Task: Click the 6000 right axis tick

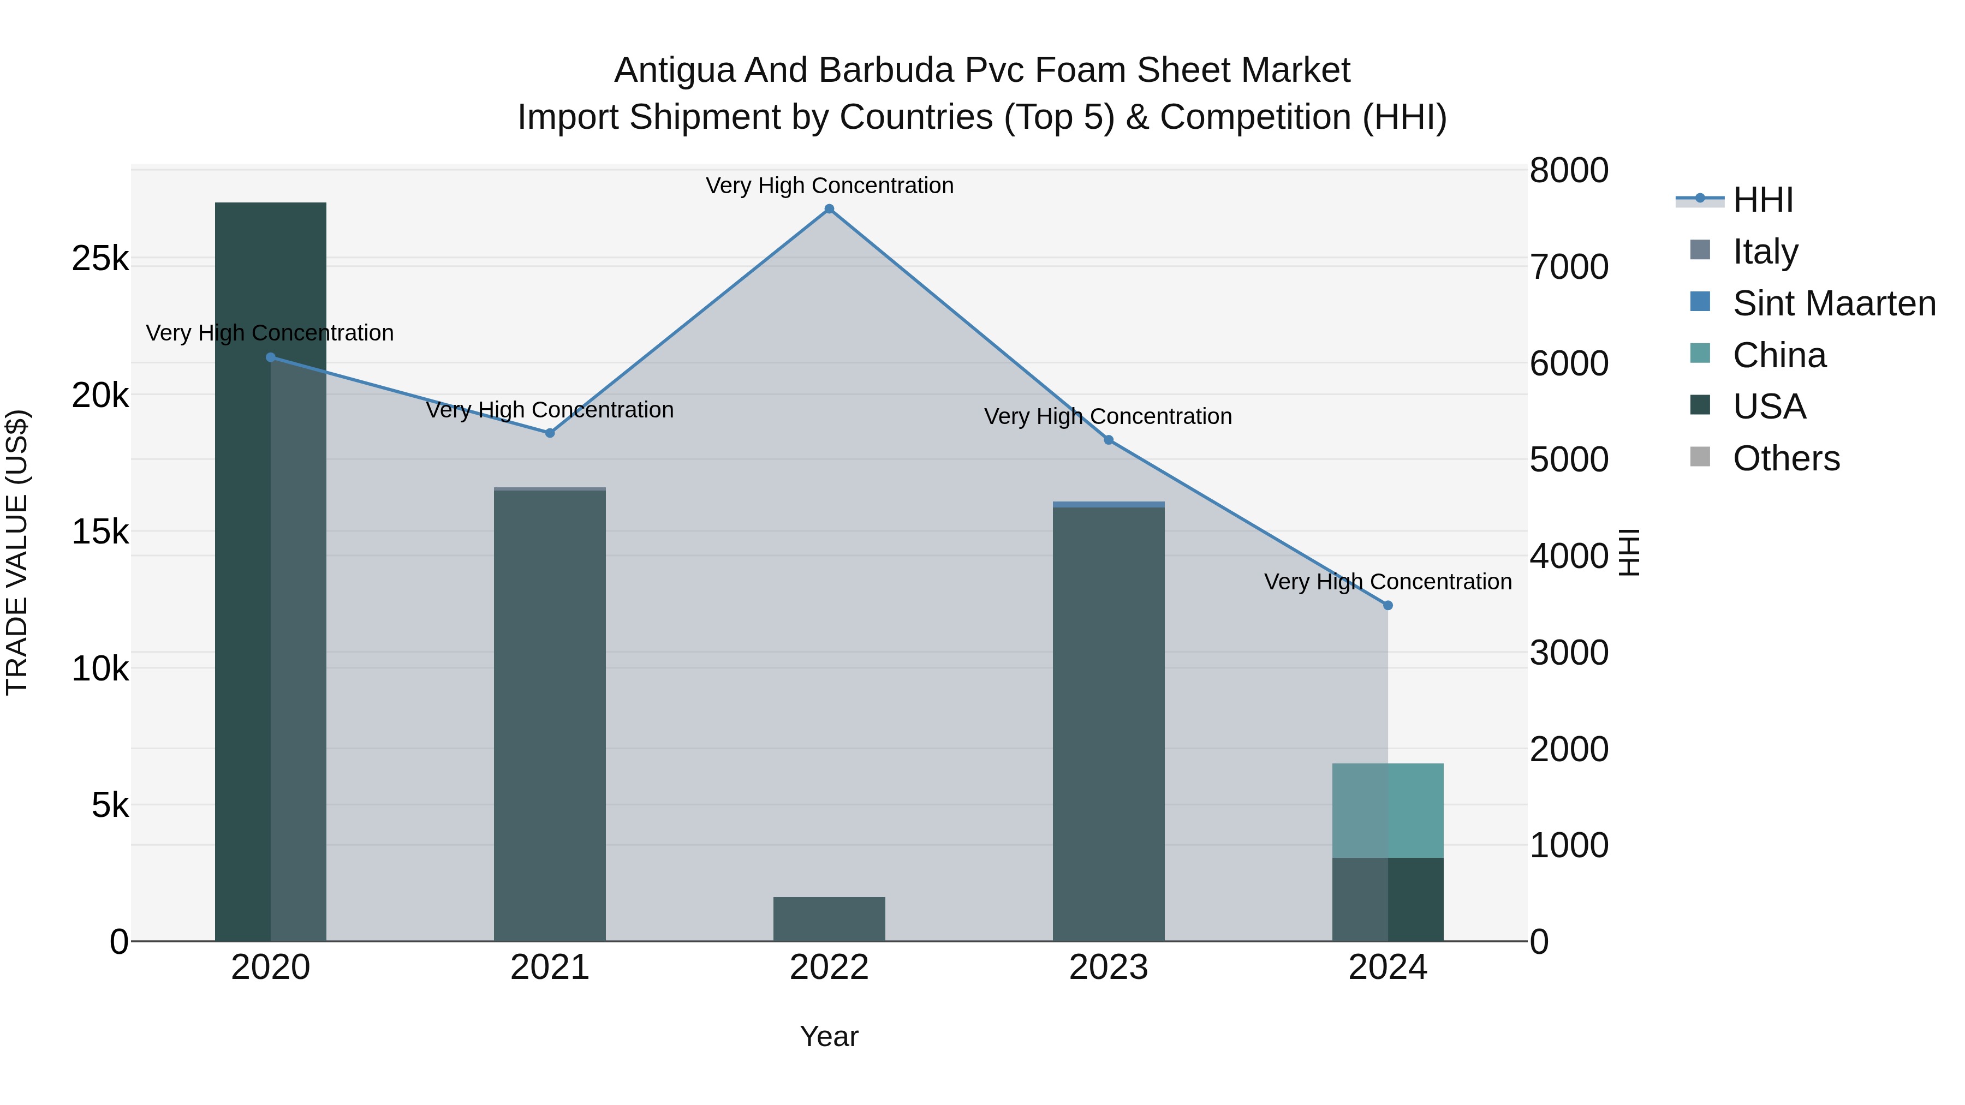Action: pos(1570,364)
